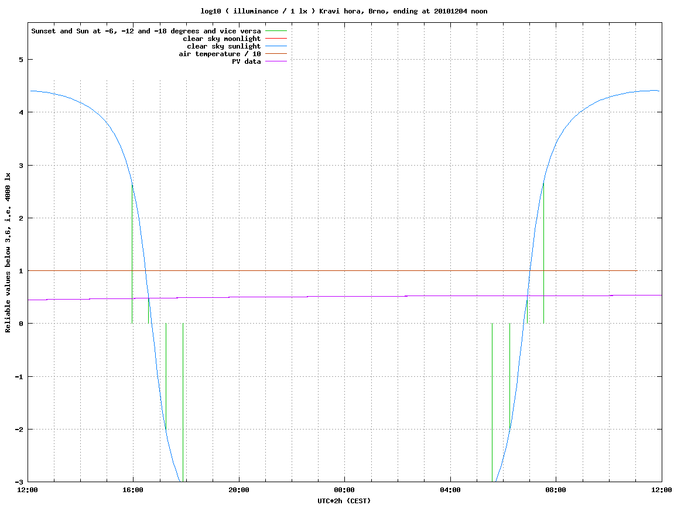Click the y-axis tick label 1

pos(20,271)
